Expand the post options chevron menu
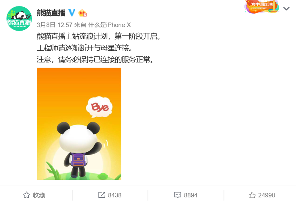The image size is (296, 203). 286,8
